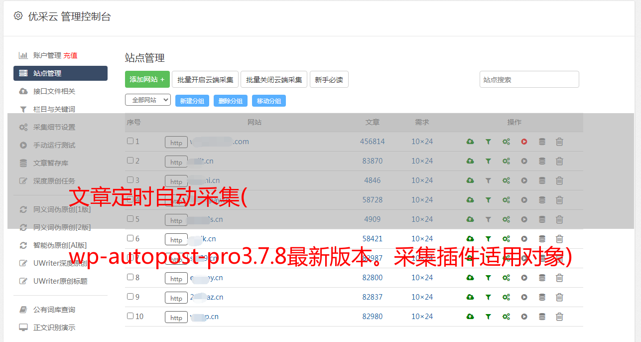Click the gear icon beside 优采云 管理控制台

(x=18, y=16)
